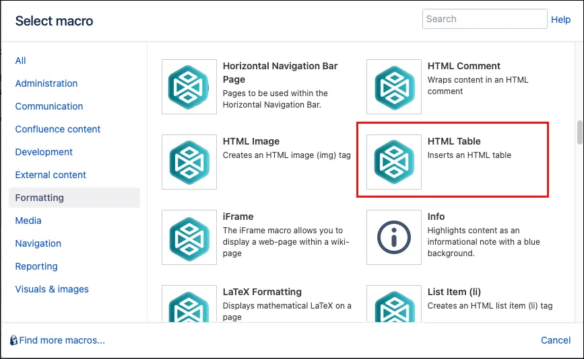
Task: Open the Administration category
Action: pyautogui.click(x=46, y=83)
